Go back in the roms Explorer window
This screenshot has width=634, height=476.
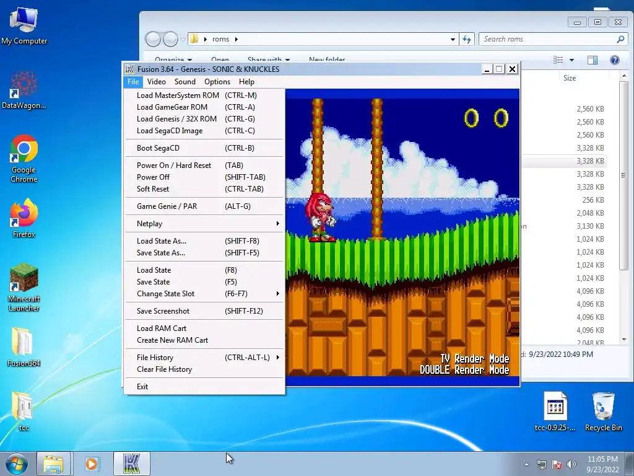click(x=154, y=39)
